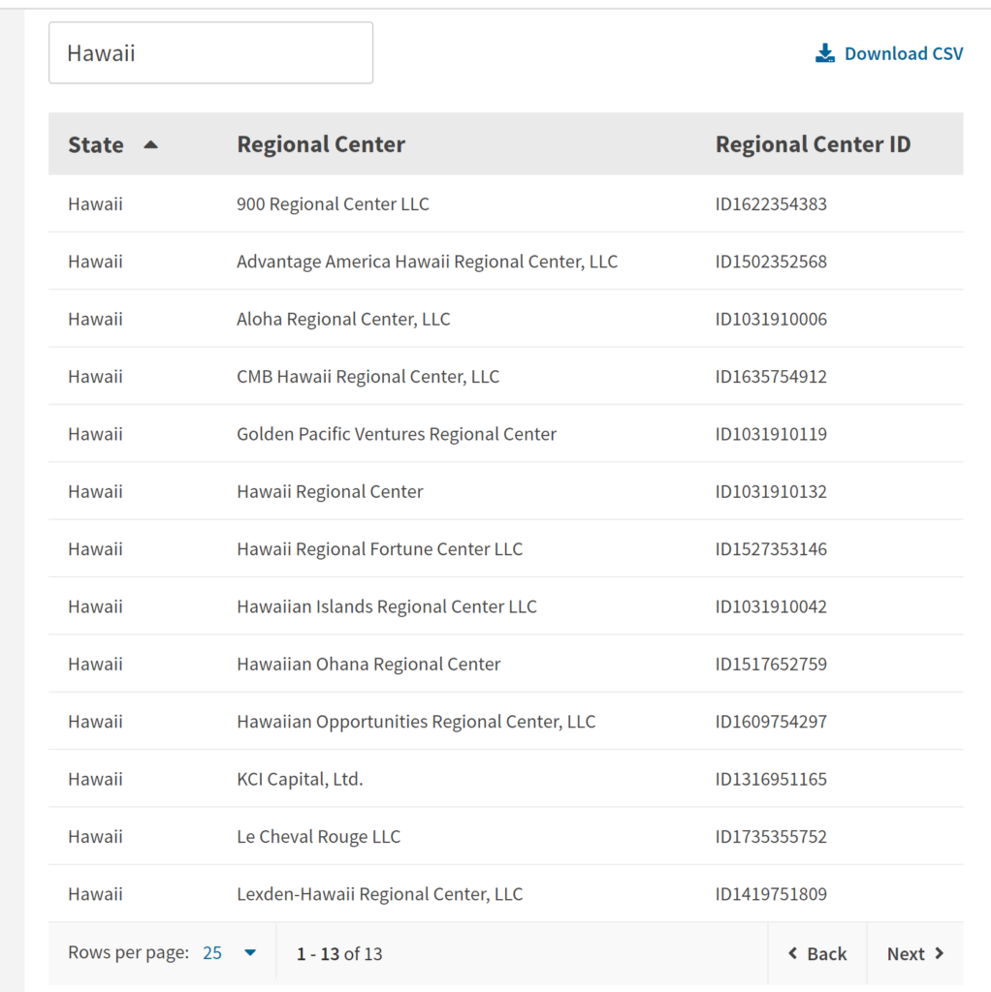Viewport: 991px width, 992px height.
Task: Select CMB Hawaii Regional Center, LLC
Action: click(368, 377)
